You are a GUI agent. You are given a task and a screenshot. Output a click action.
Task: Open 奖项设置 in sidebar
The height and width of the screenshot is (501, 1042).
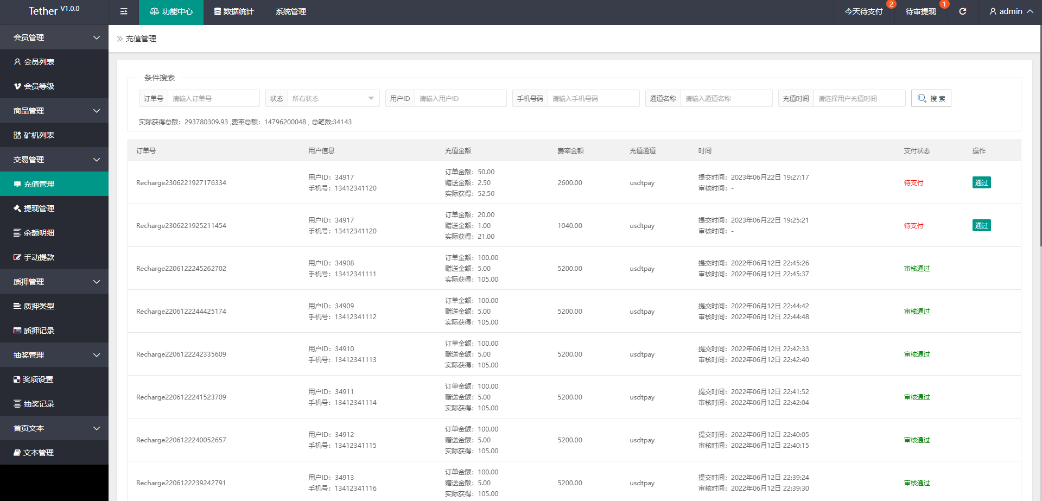click(54, 379)
